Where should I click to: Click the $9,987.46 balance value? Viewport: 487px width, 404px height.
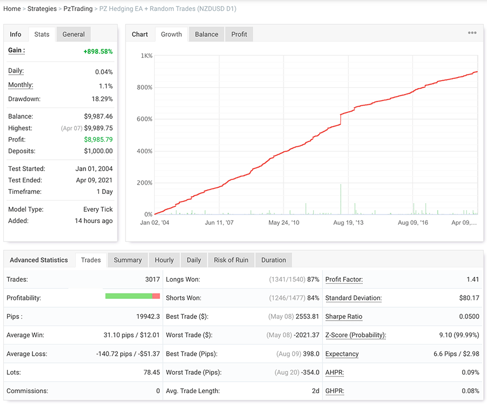coord(98,116)
